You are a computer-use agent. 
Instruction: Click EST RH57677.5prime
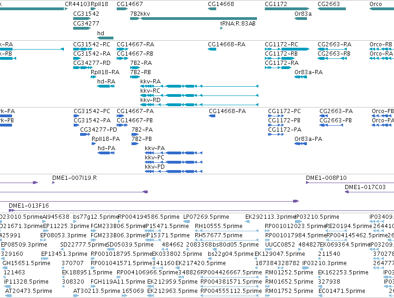tap(227, 240)
